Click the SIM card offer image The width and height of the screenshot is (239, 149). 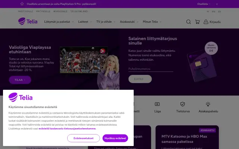(x=202, y=66)
